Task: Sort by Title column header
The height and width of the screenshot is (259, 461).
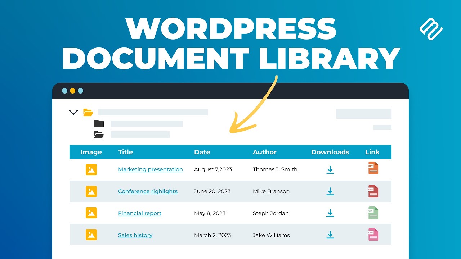Action: tap(125, 152)
